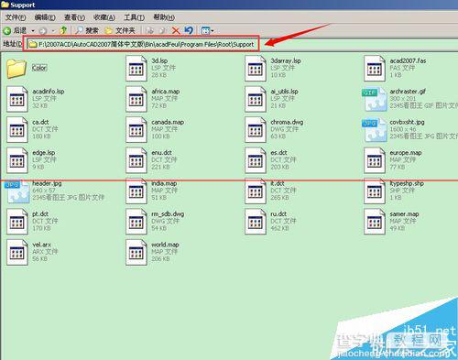Select the enu.dct file icon
The image size is (458, 360).
tap(136, 160)
